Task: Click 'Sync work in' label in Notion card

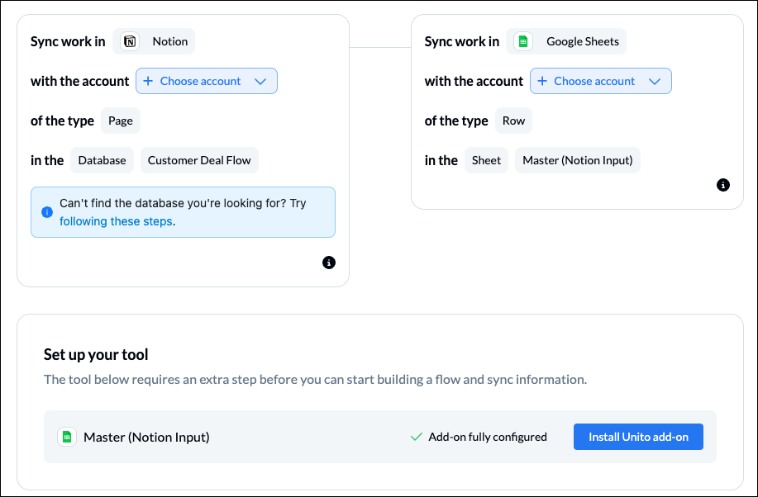Action: 68,41
